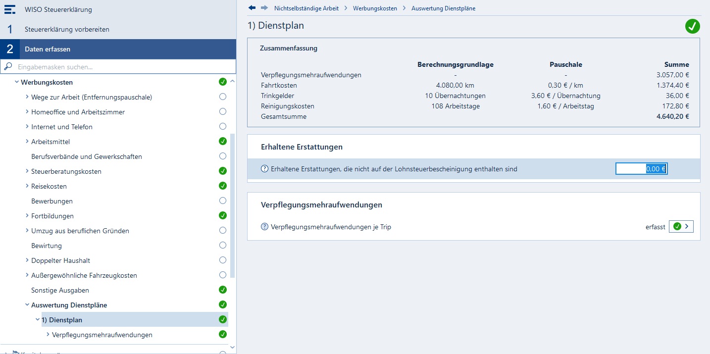Open step 2 Daten erfassen

(118, 49)
